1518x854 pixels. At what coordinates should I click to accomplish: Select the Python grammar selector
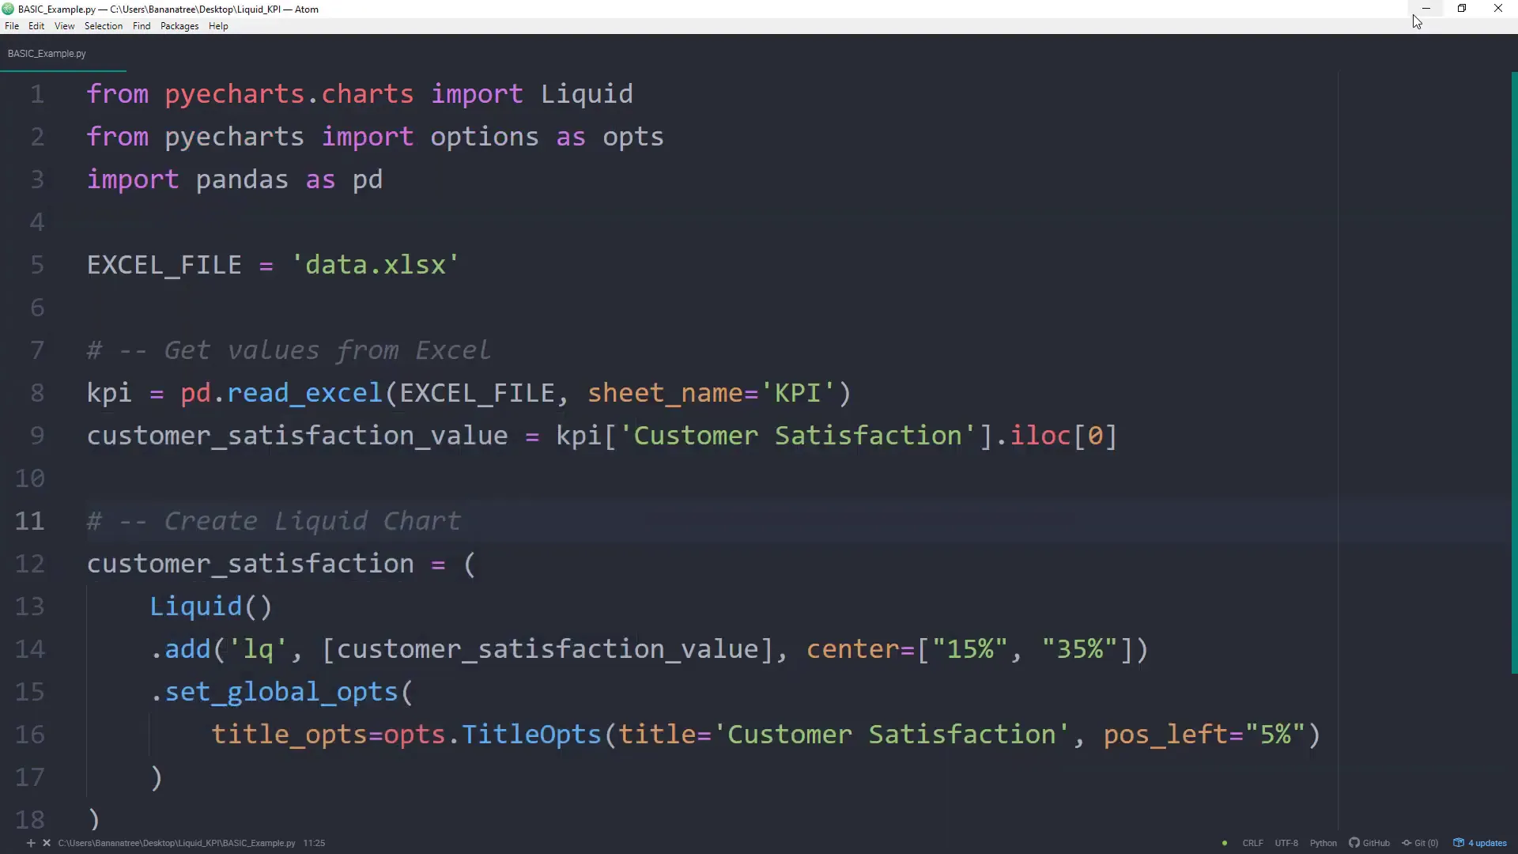coord(1323,843)
